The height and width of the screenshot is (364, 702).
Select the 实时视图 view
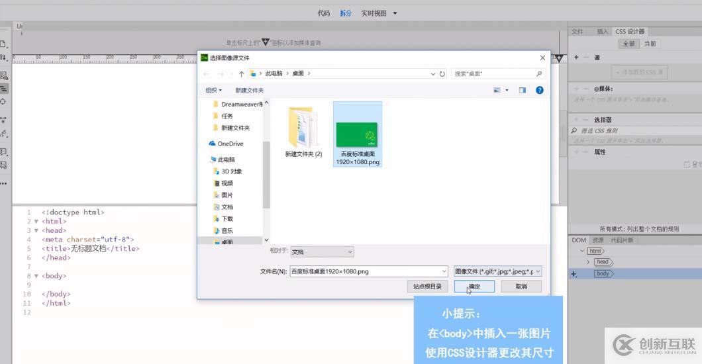[x=374, y=13]
